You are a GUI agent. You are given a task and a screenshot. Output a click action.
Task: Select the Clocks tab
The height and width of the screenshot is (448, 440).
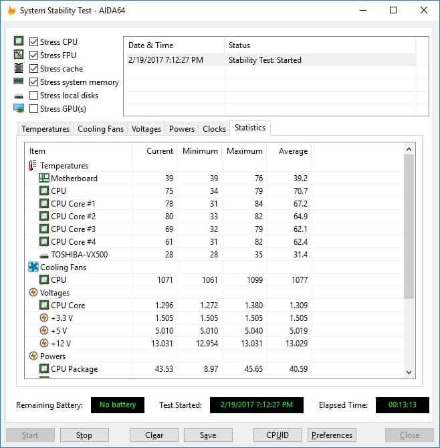click(x=214, y=129)
